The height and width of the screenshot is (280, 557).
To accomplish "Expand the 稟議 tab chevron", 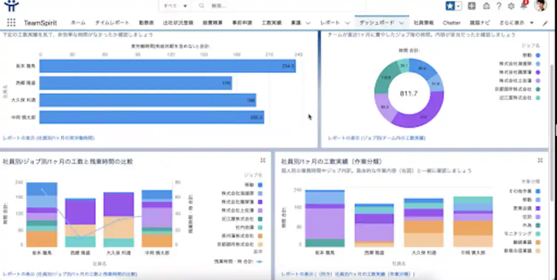I will (309, 23).
